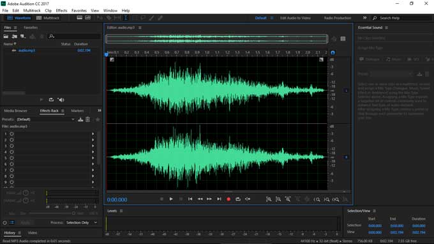Start recording with the red button
This screenshot has height=244, width=434.
[x=228, y=199]
